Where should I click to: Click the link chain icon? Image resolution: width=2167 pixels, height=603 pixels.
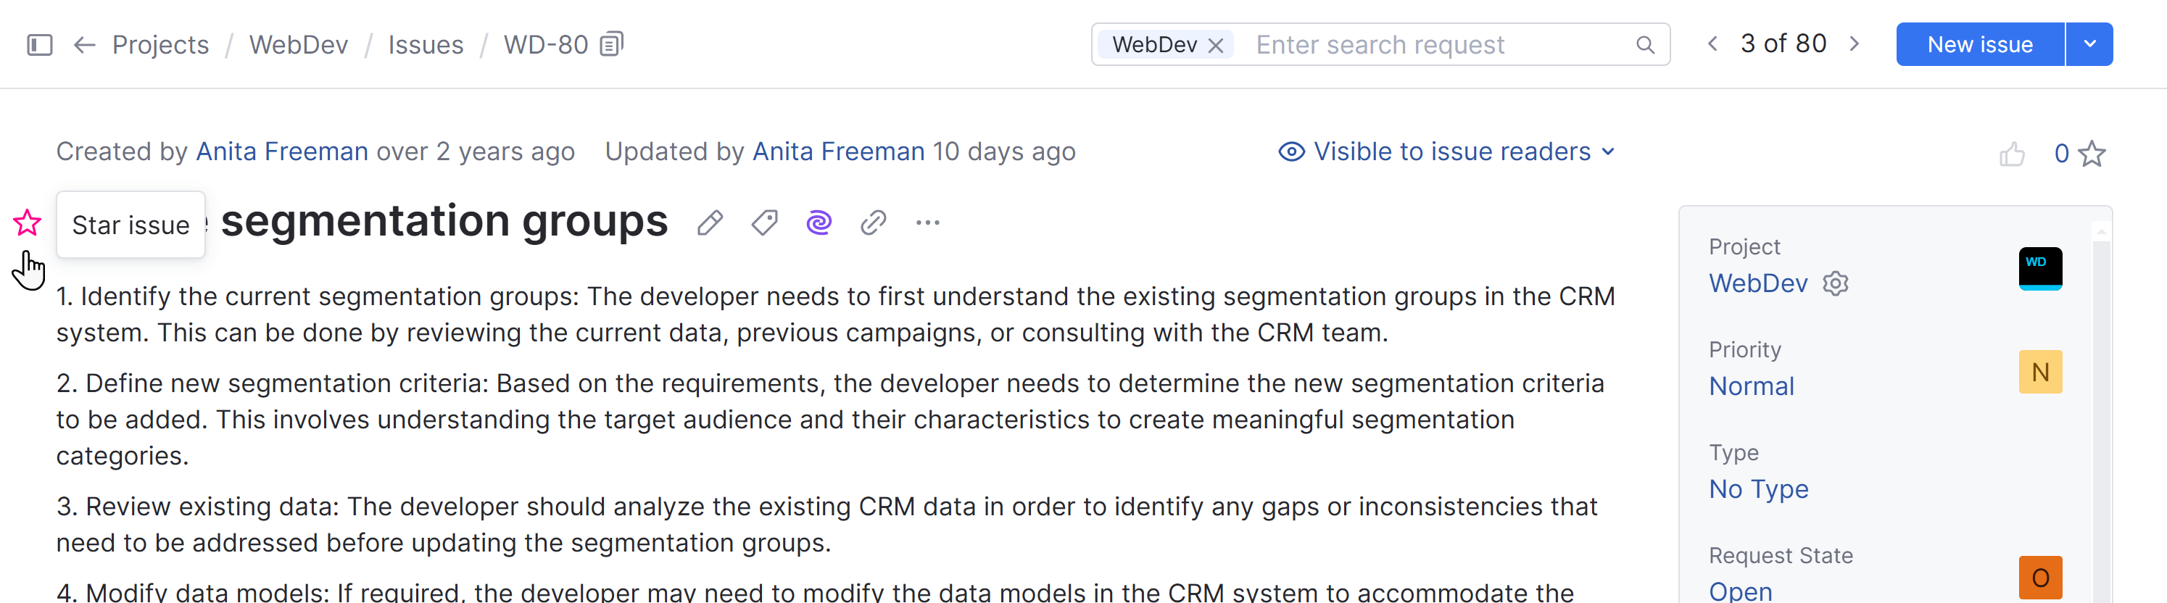(873, 223)
